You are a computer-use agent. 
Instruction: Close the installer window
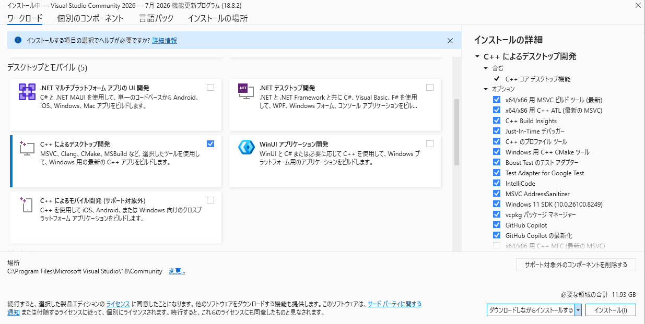point(638,5)
